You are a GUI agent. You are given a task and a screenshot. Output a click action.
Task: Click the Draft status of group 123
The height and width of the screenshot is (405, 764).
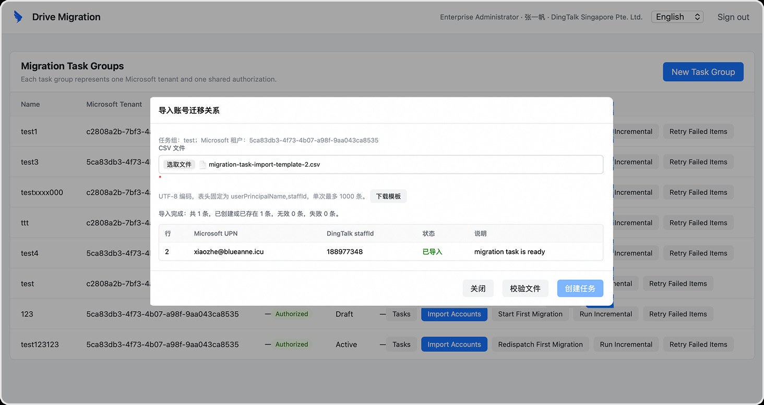coord(344,314)
